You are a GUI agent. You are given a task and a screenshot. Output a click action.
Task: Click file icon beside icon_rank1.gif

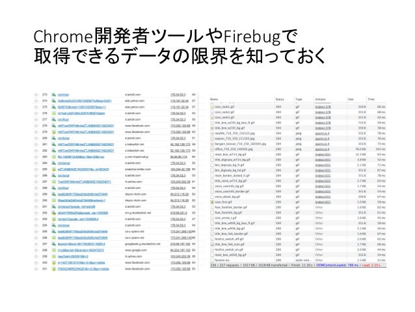click(x=212, y=107)
